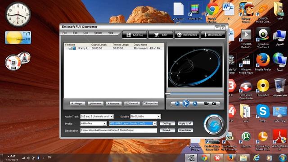The width and height of the screenshot is (288, 162).
Task: Open TOSHIBA Media Controller desktop shortcut
Action: point(246,38)
